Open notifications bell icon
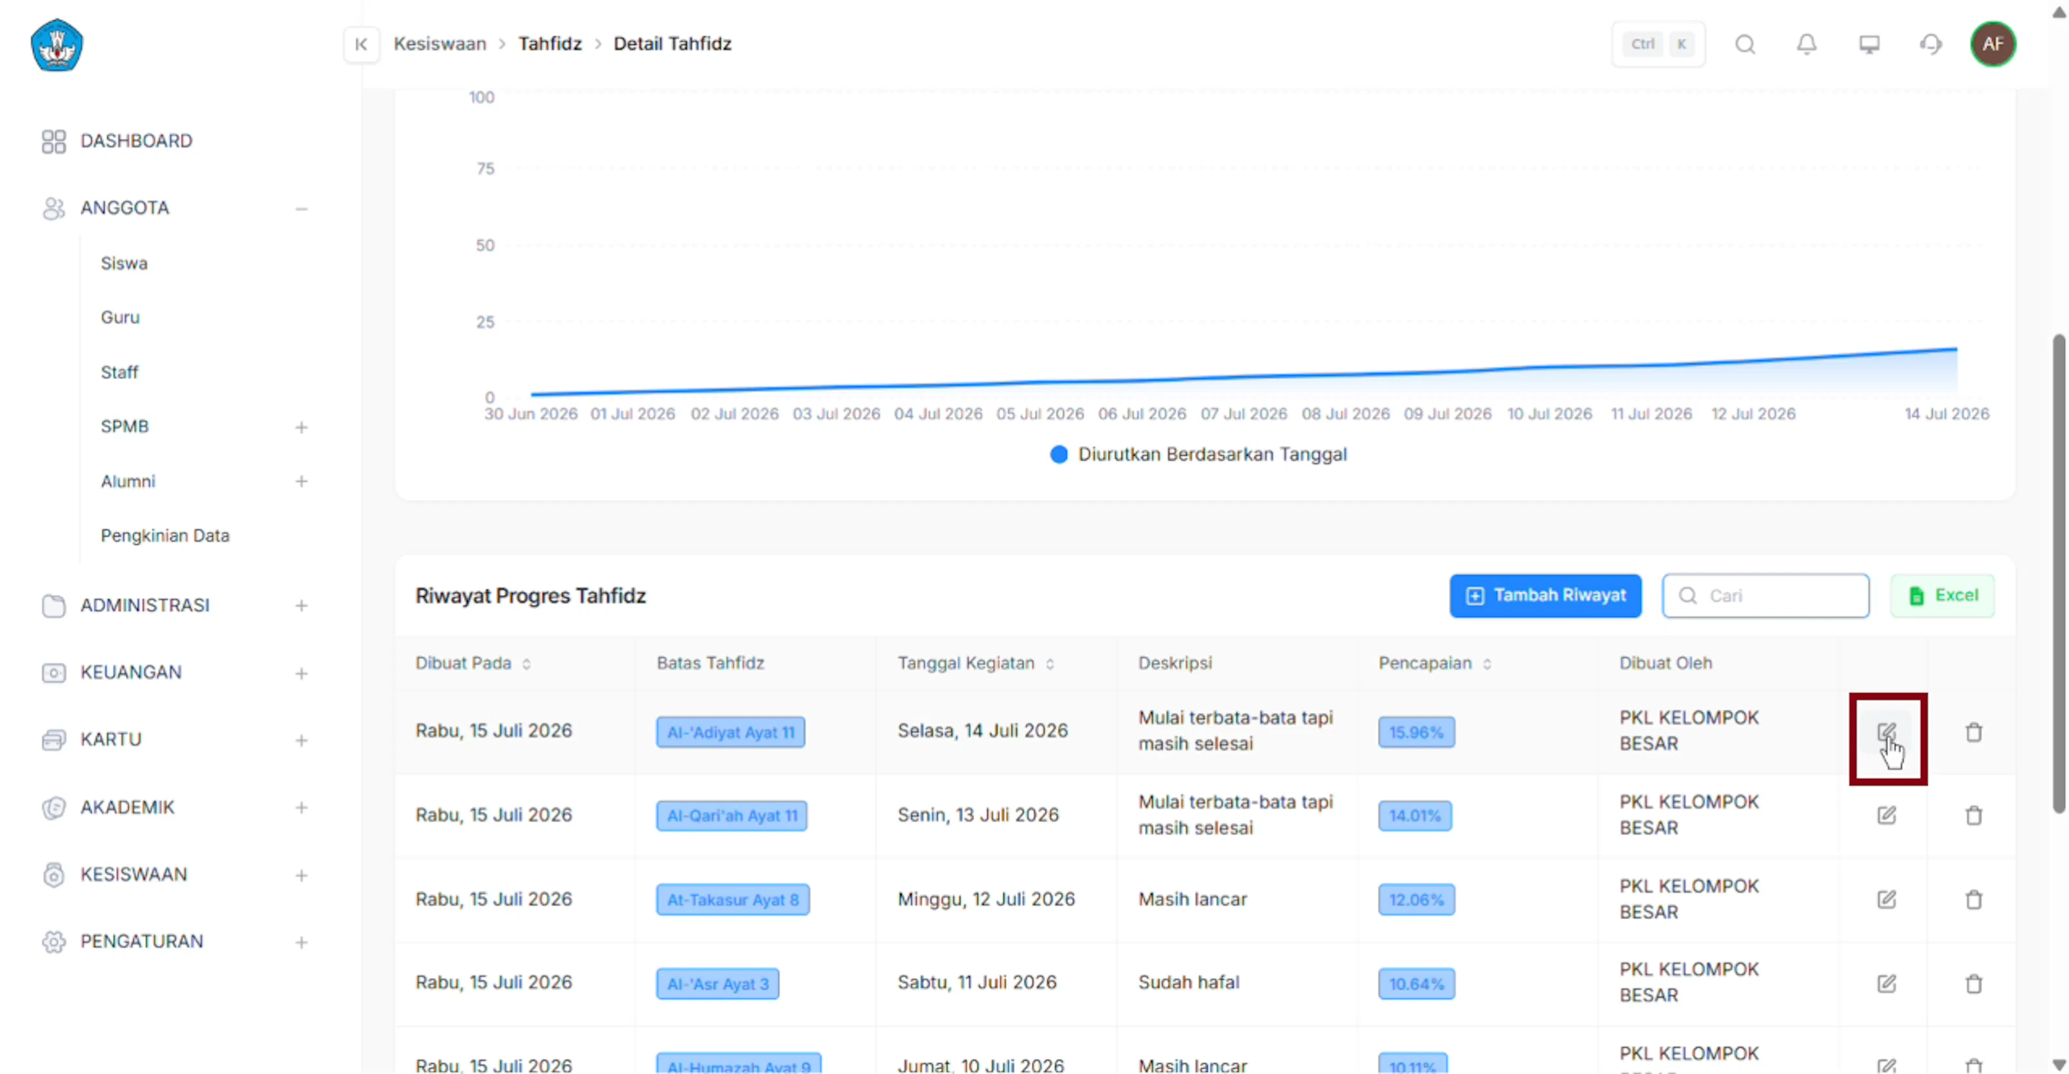This screenshot has height=1074, width=2069. 1807,44
